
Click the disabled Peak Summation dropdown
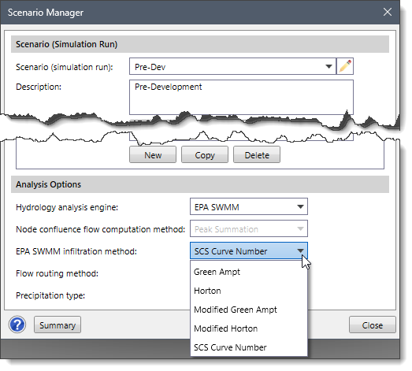[x=249, y=229]
